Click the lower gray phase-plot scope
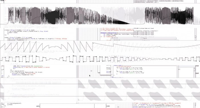Image resolution: width=200 pixels, height=108 pixels. (100, 96)
